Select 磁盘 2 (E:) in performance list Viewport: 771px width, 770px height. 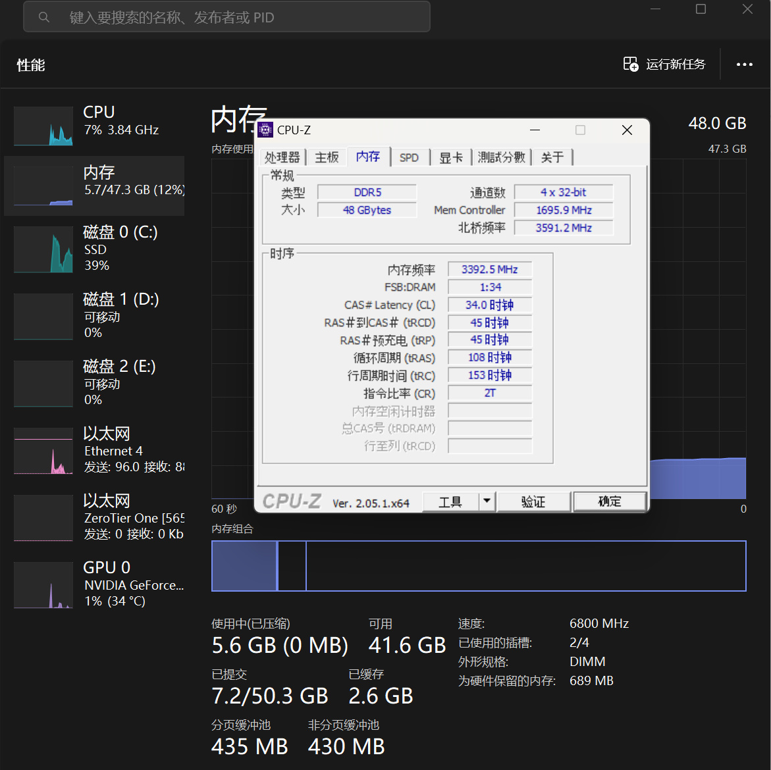click(x=94, y=383)
